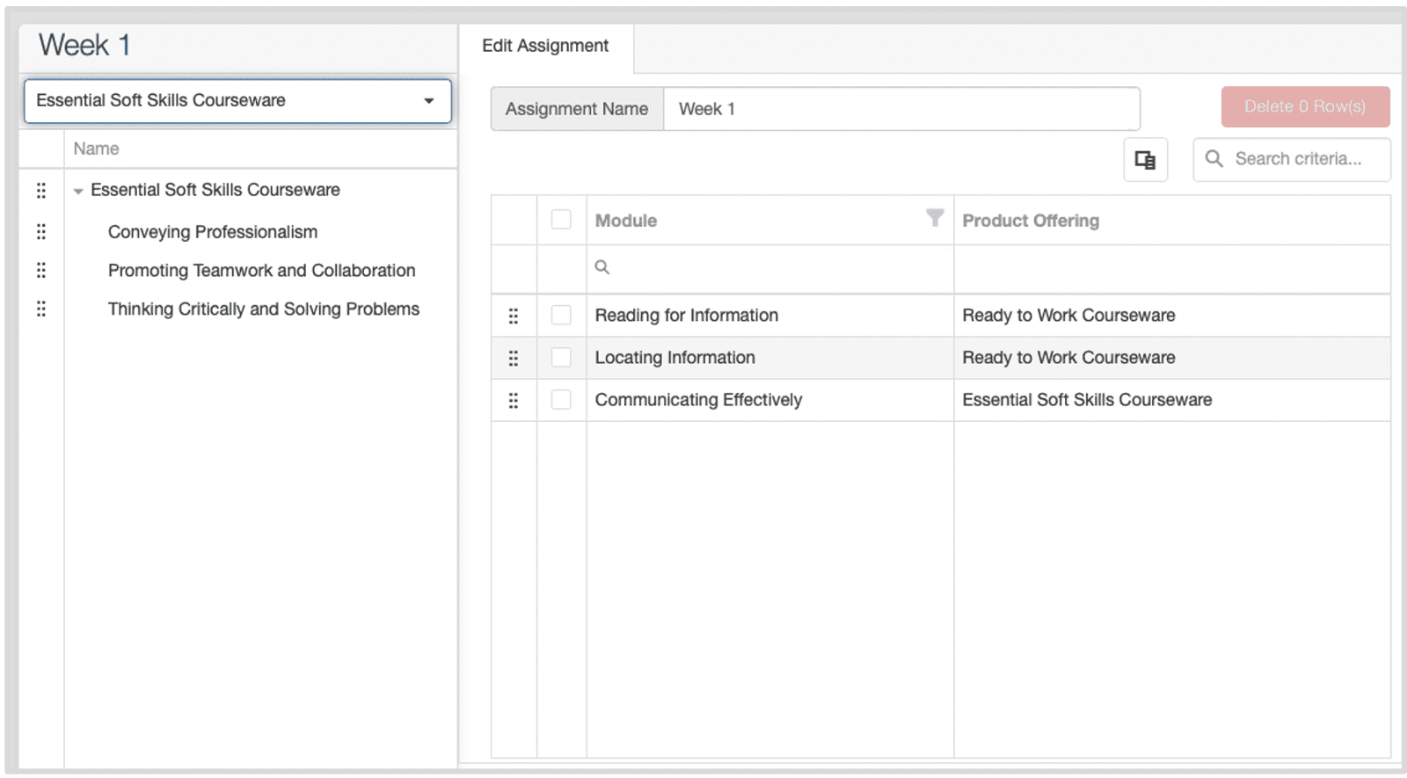Viewport: 1407px width, 778px height.
Task: Click the Assignment Name text field
Action: tap(900, 109)
